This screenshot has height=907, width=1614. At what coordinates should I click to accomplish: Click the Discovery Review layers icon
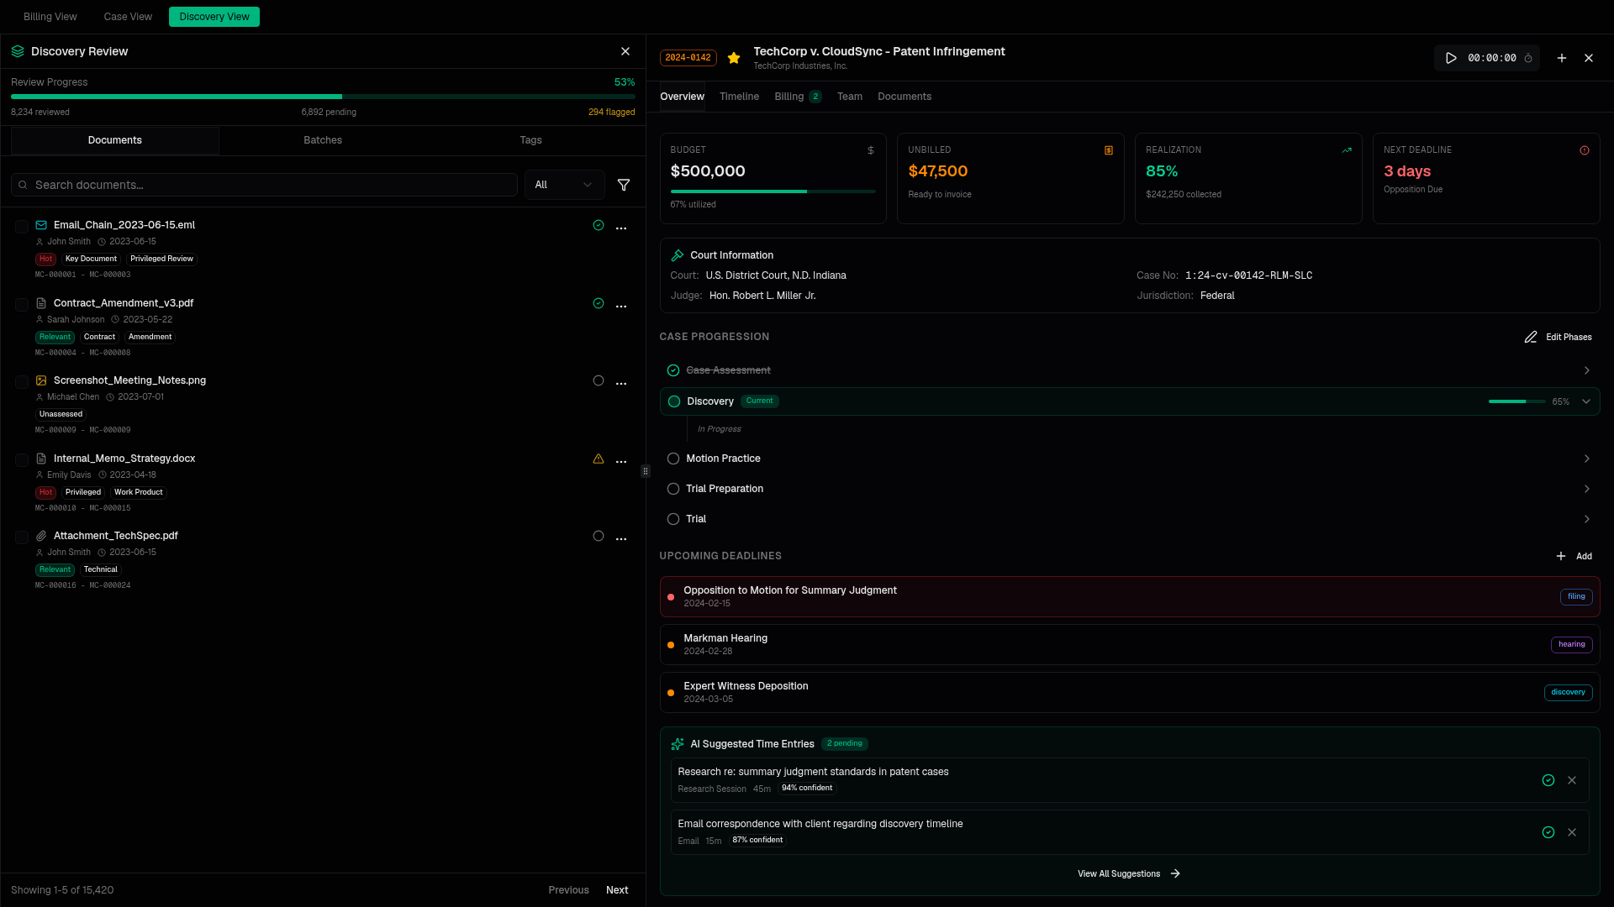point(18,51)
